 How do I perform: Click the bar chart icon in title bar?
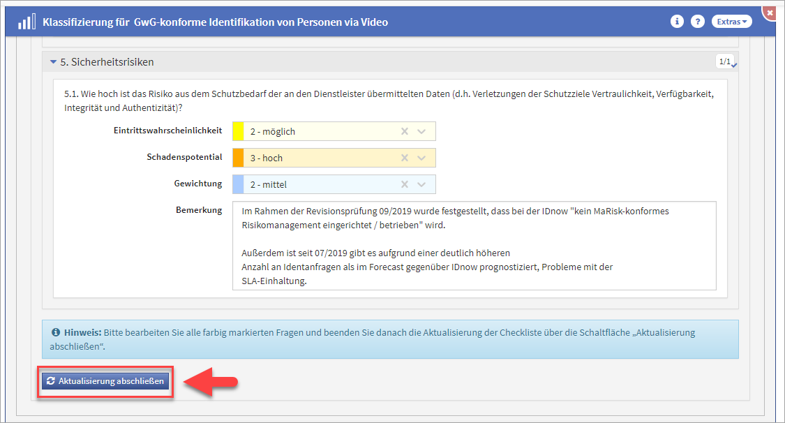pyautogui.click(x=27, y=21)
